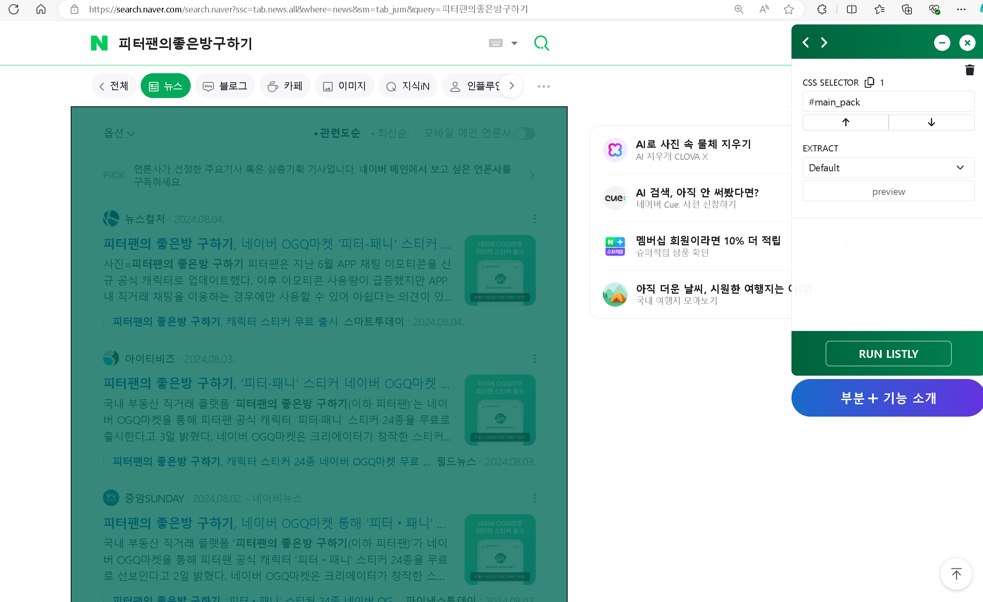This screenshot has height=602, width=983.
Task: Switch to the 카페 tab
Action: (285, 86)
